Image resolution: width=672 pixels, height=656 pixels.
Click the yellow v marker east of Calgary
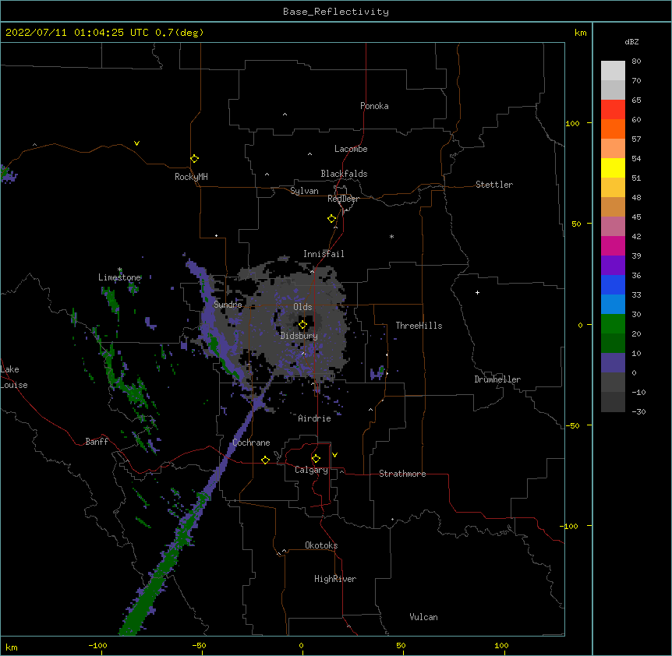pyautogui.click(x=334, y=455)
